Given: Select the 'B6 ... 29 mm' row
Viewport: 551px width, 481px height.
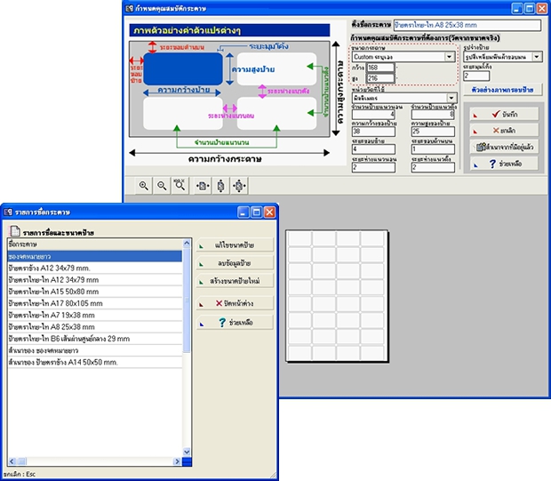Looking at the screenshot, I should (95, 339).
